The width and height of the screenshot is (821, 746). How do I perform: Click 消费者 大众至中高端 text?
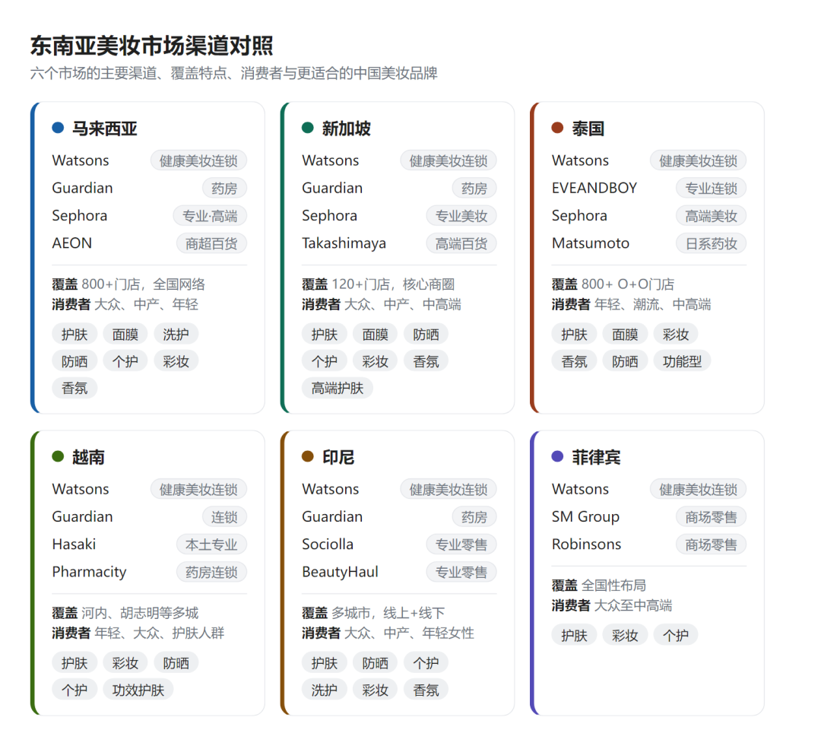click(x=612, y=605)
